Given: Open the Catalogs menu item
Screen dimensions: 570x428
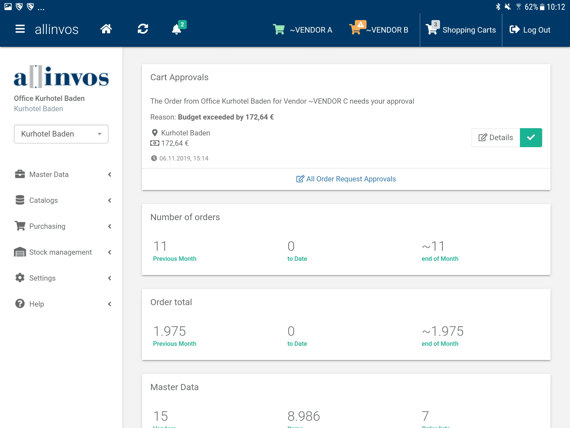Looking at the screenshot, I should 61,200.
